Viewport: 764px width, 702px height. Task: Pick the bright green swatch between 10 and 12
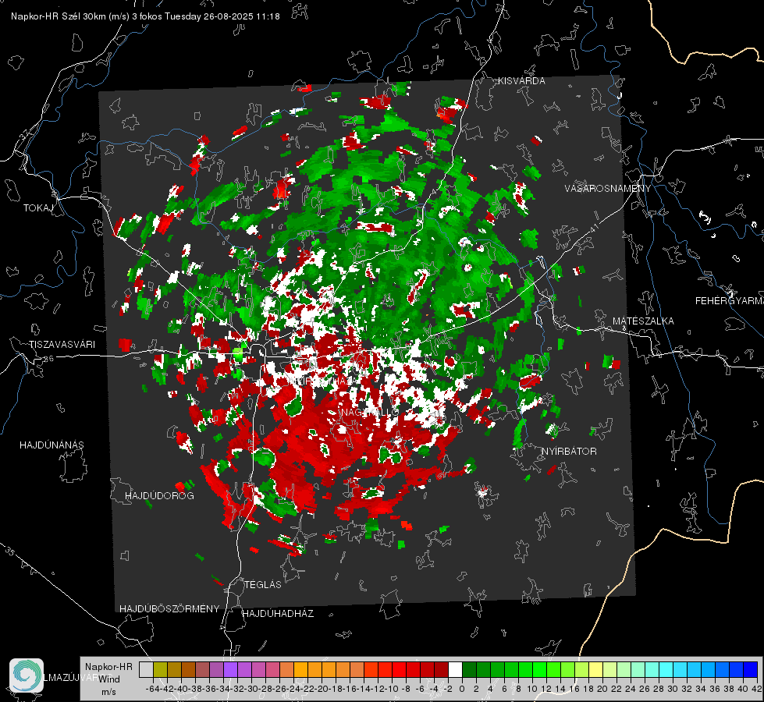[x=540, y=669]
